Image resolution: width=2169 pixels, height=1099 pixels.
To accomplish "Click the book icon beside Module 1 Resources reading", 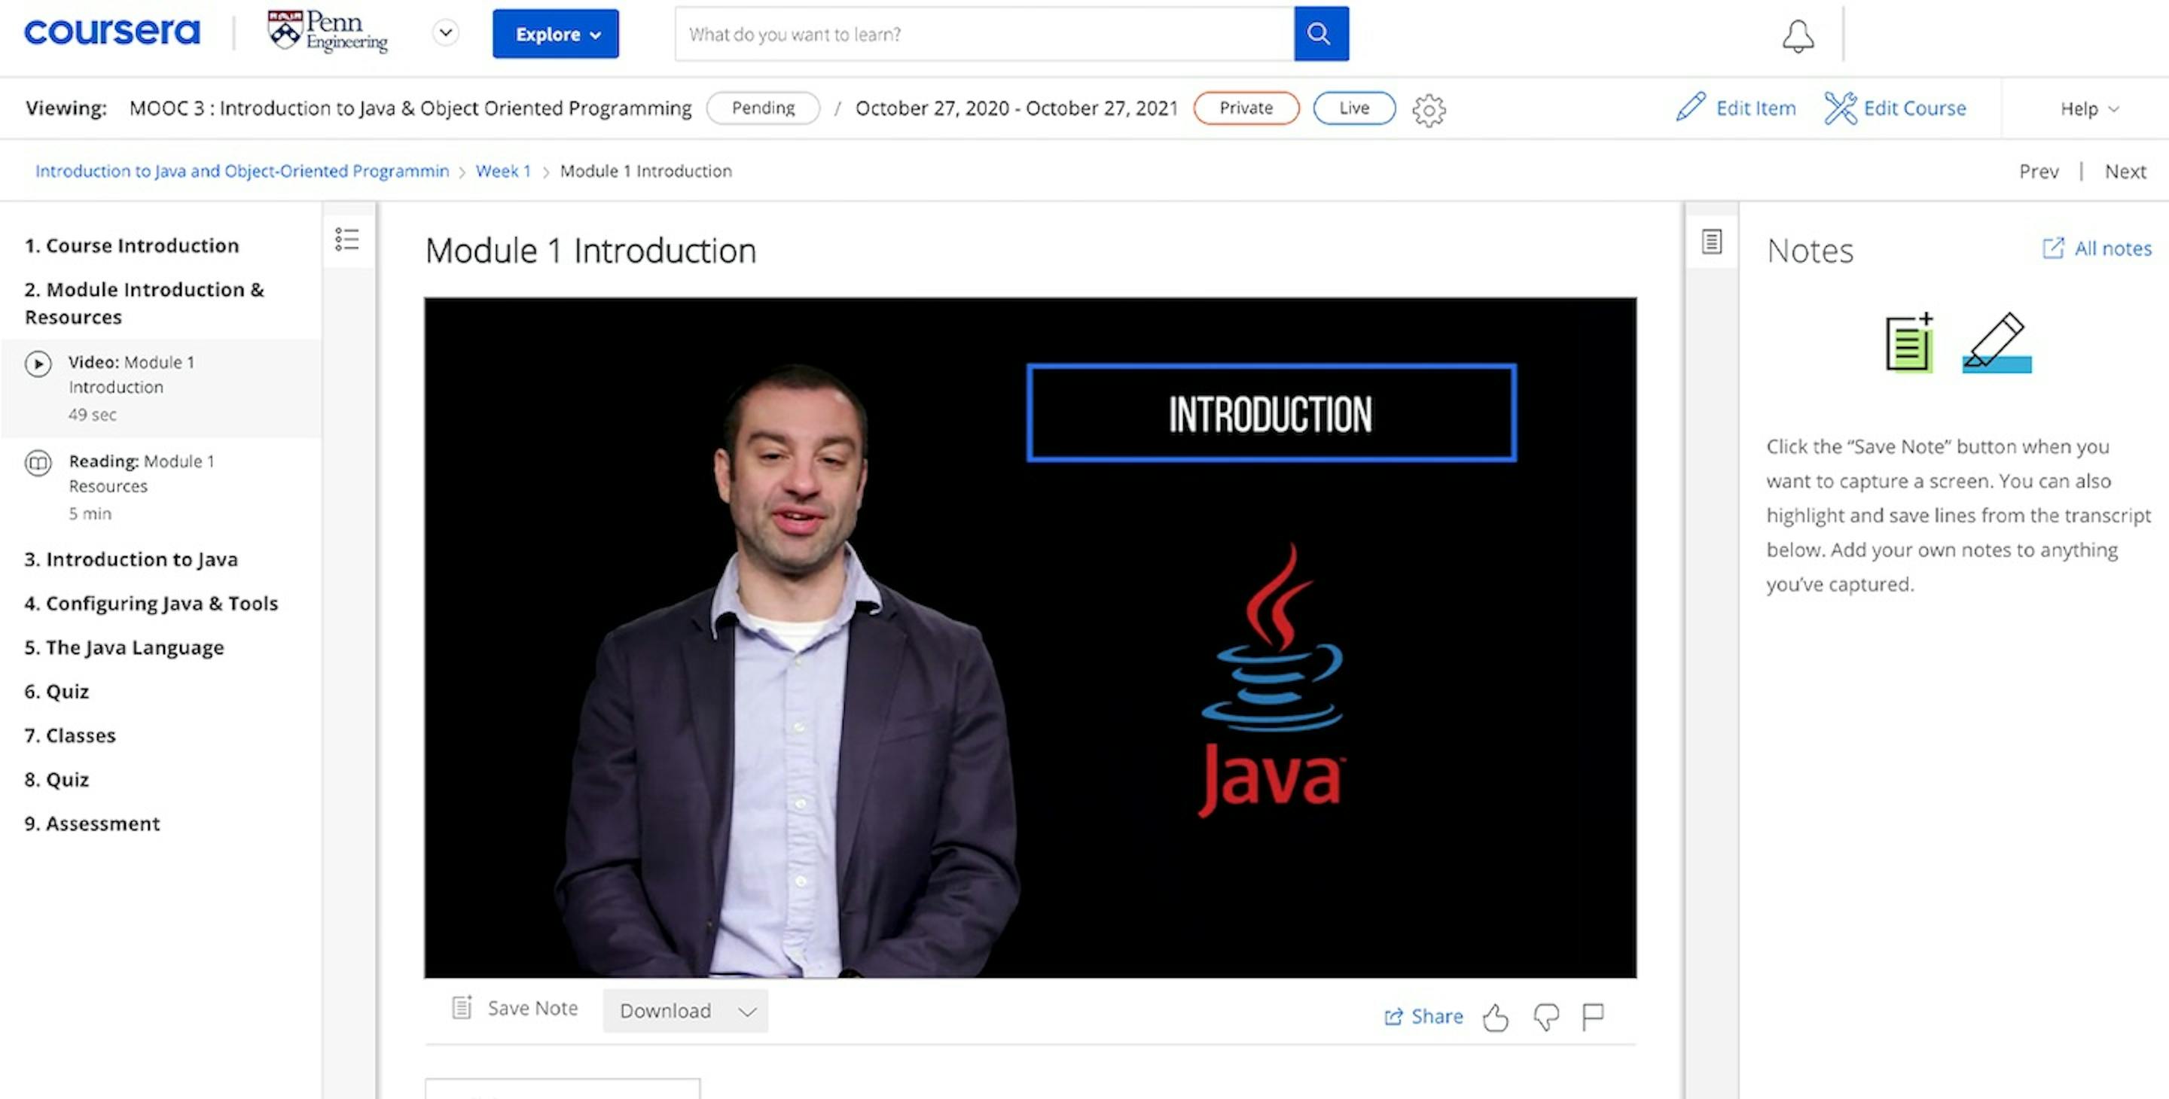I will [38, 463].
